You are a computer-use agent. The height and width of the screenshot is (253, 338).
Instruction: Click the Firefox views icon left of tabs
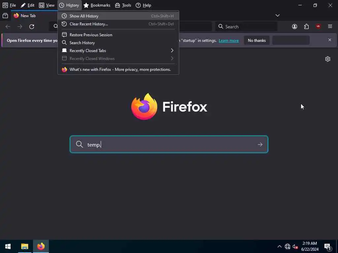[x=5, y=15]
